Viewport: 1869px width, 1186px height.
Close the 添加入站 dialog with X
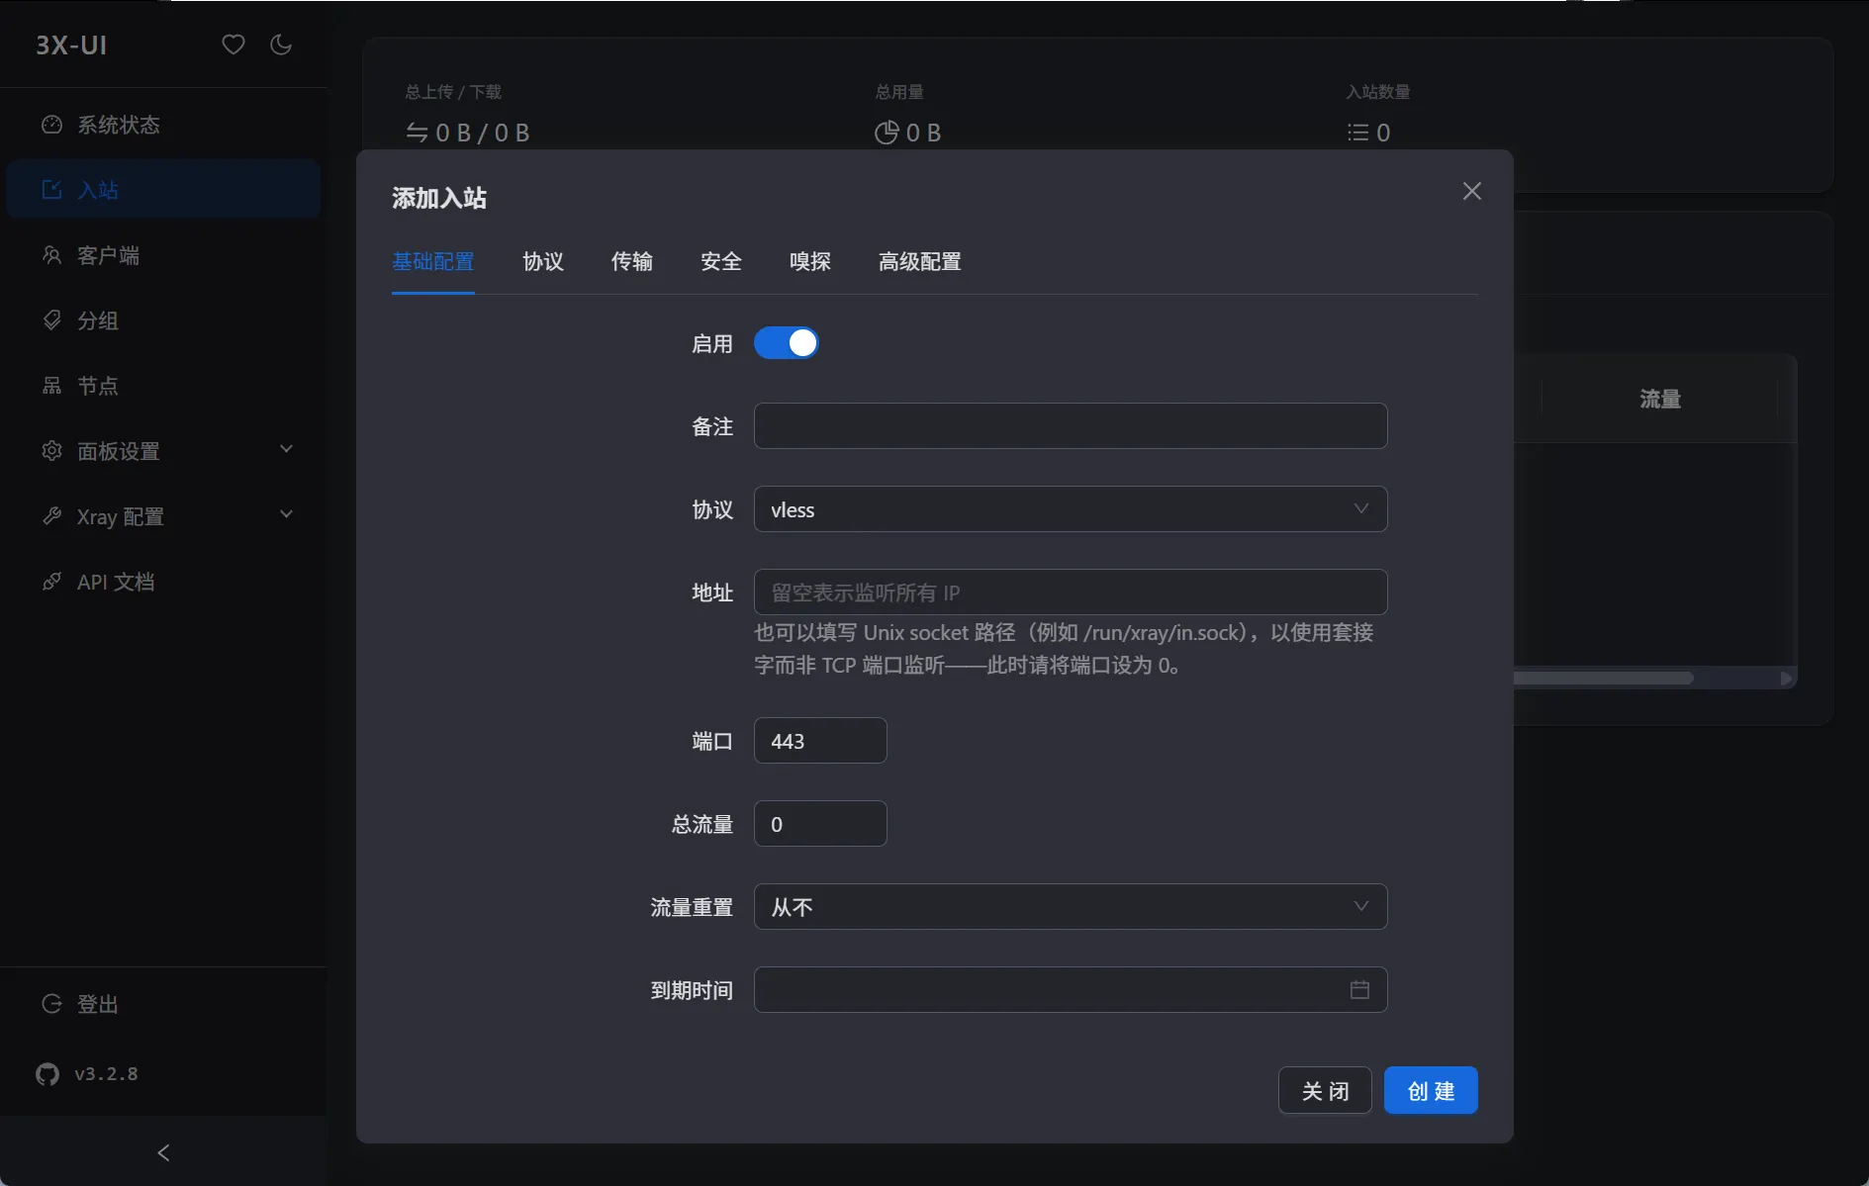tap(1472, 191)
